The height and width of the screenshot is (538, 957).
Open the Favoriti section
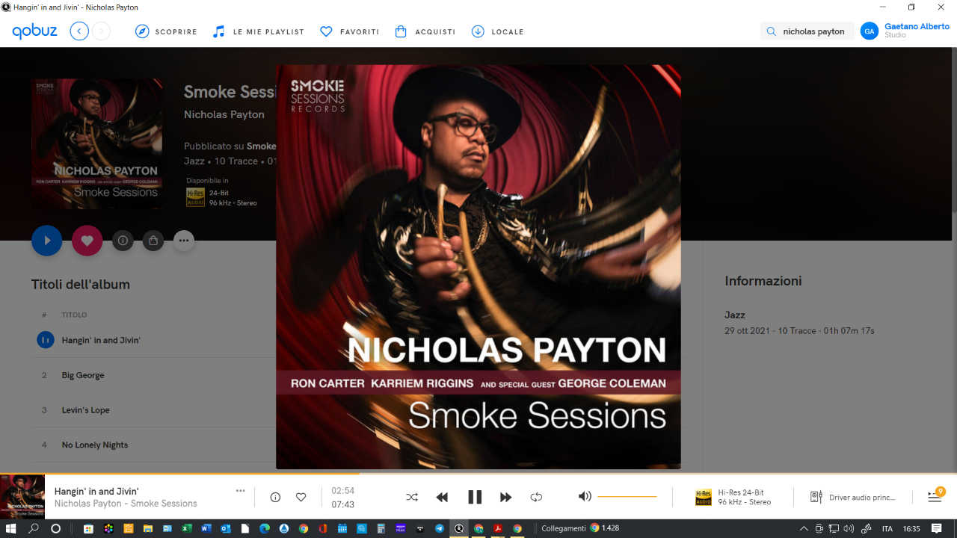(x=349, y=31)
